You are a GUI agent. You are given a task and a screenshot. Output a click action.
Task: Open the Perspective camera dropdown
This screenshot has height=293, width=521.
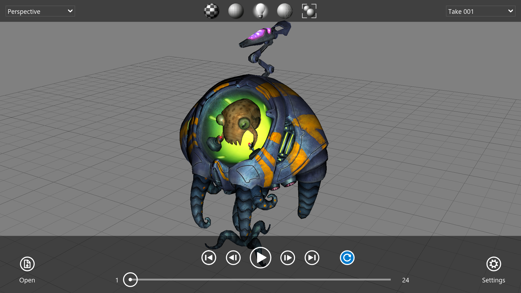[x=40, y=11]
